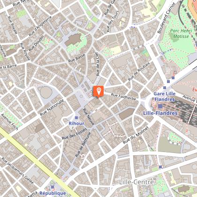
Task: Select the Rihour metro station square icon
Action: 76,118
